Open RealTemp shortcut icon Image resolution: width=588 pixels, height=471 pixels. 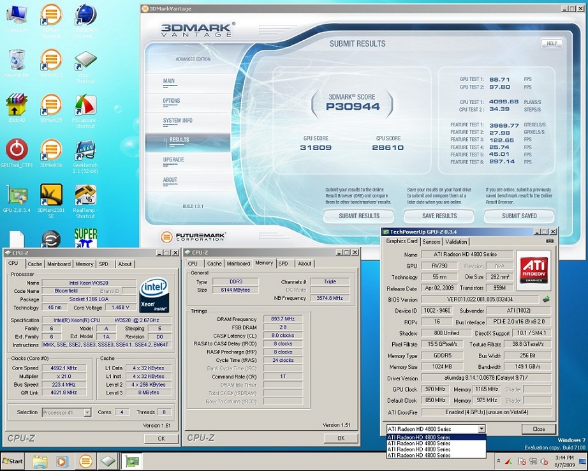85,202
